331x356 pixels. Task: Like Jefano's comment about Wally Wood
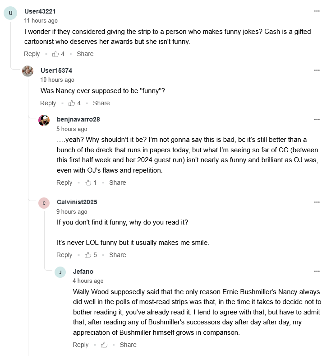[x=104, y=345]
